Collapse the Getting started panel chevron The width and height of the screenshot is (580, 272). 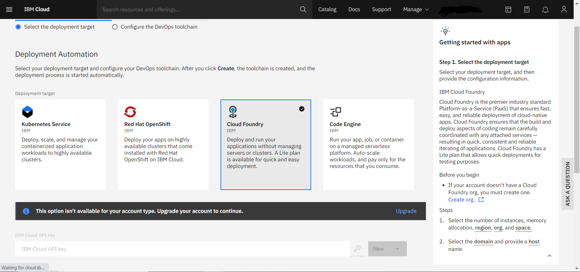549,256
